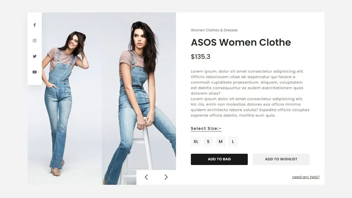Open the 'need any help?' link

click(x=306, y=177)
